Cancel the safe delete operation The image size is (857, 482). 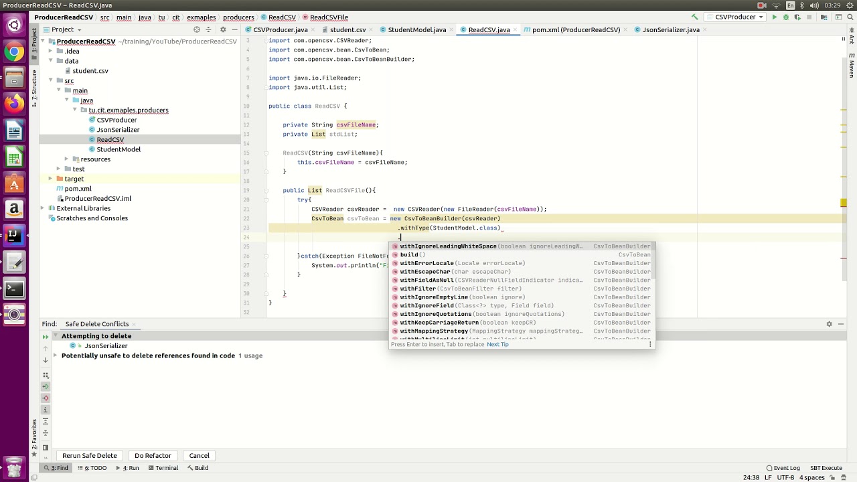coord(199,455)
